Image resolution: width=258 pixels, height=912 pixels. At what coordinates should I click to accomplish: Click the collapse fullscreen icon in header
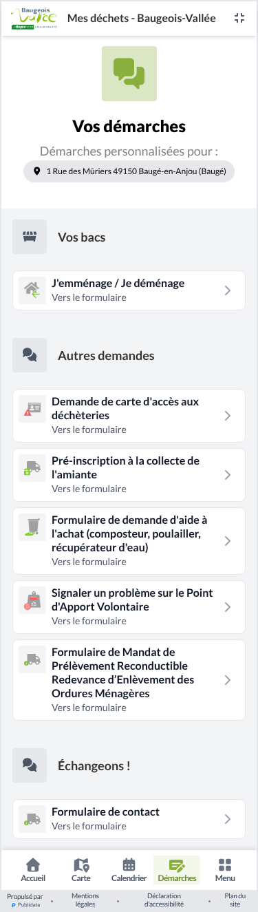coord(239,18)
